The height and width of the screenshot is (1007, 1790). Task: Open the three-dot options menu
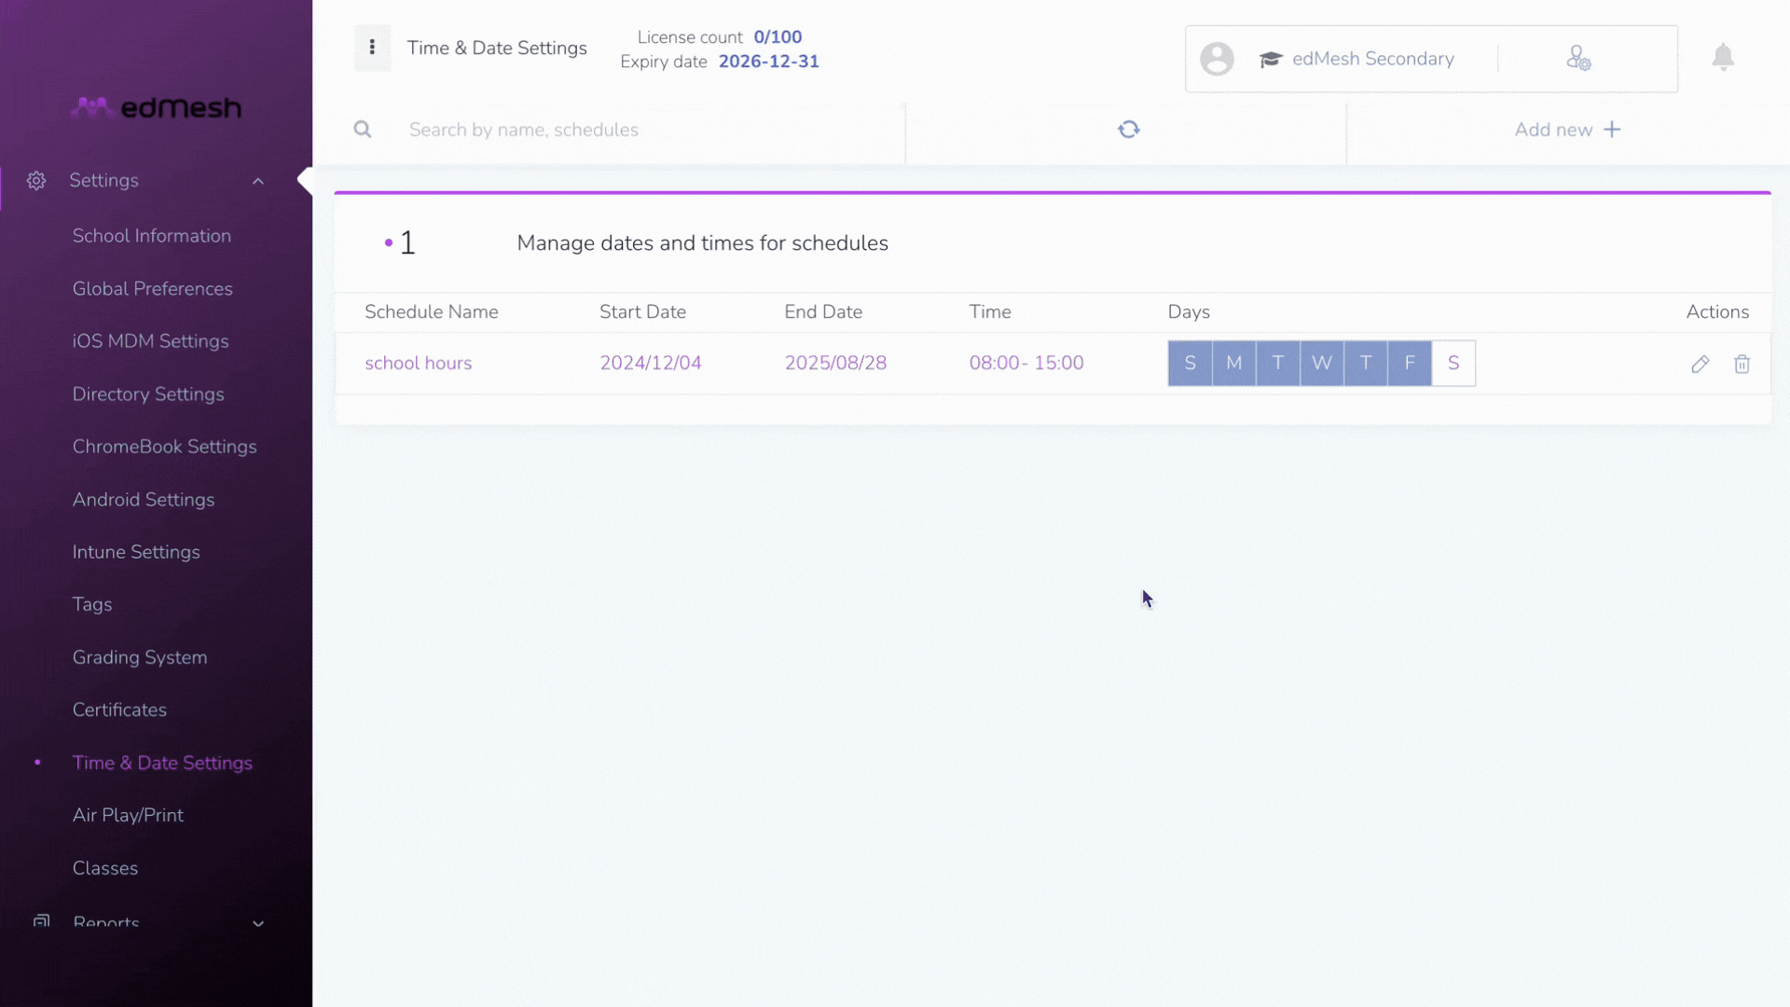click(372, 48)
